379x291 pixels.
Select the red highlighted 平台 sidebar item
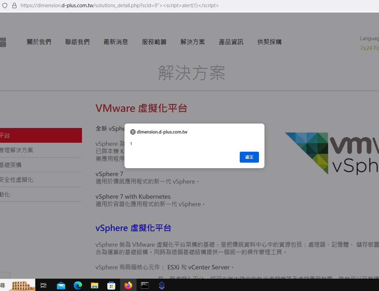click(41, 135)
